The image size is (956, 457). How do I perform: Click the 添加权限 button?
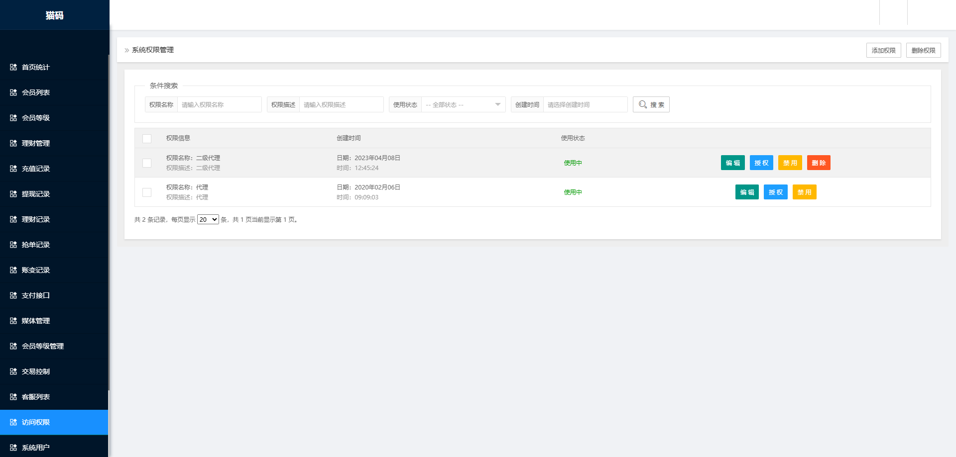(883, 50)
